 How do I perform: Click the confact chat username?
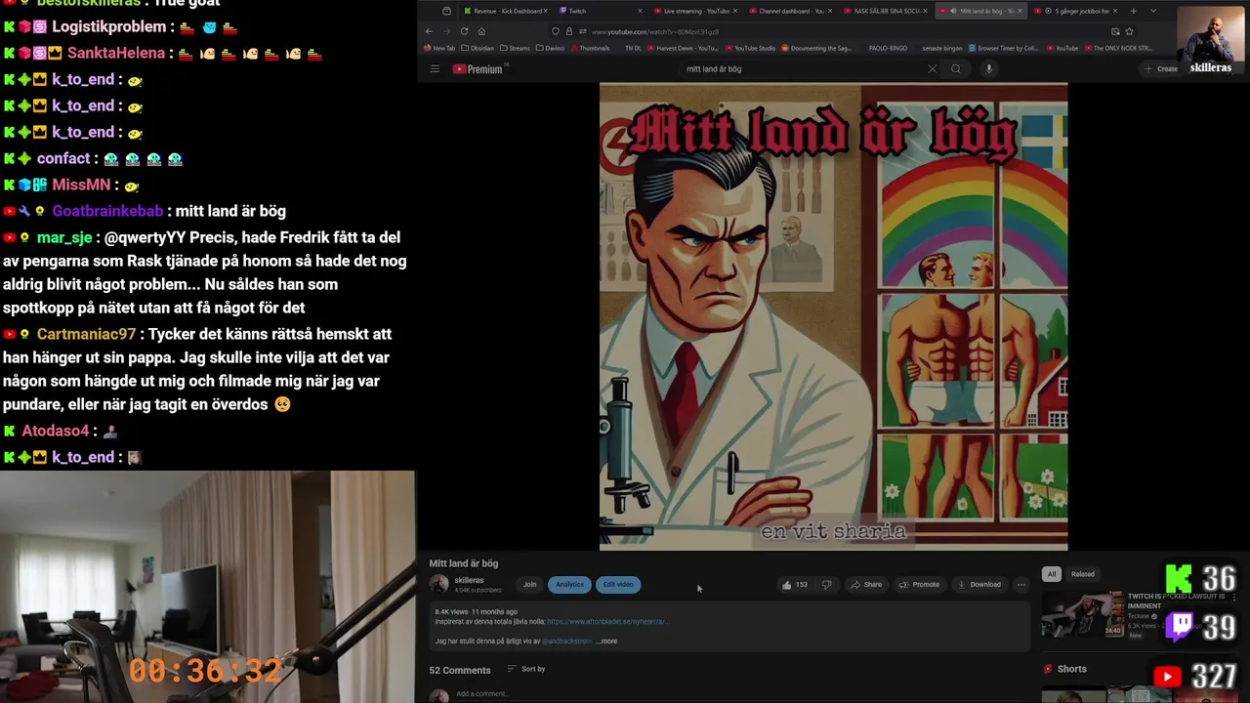coord(63,158)
